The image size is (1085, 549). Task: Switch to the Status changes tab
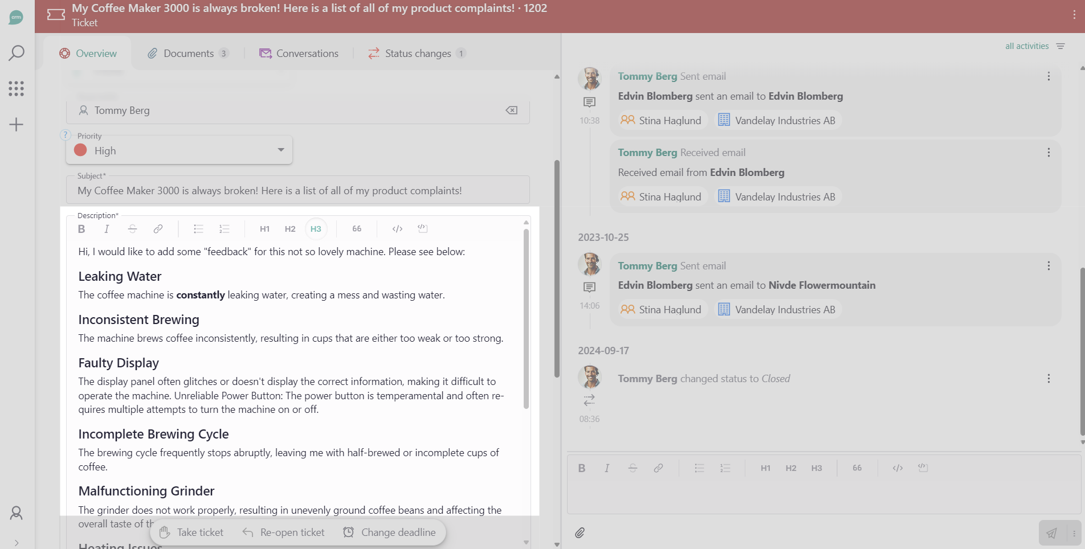(x=417, y=54)
